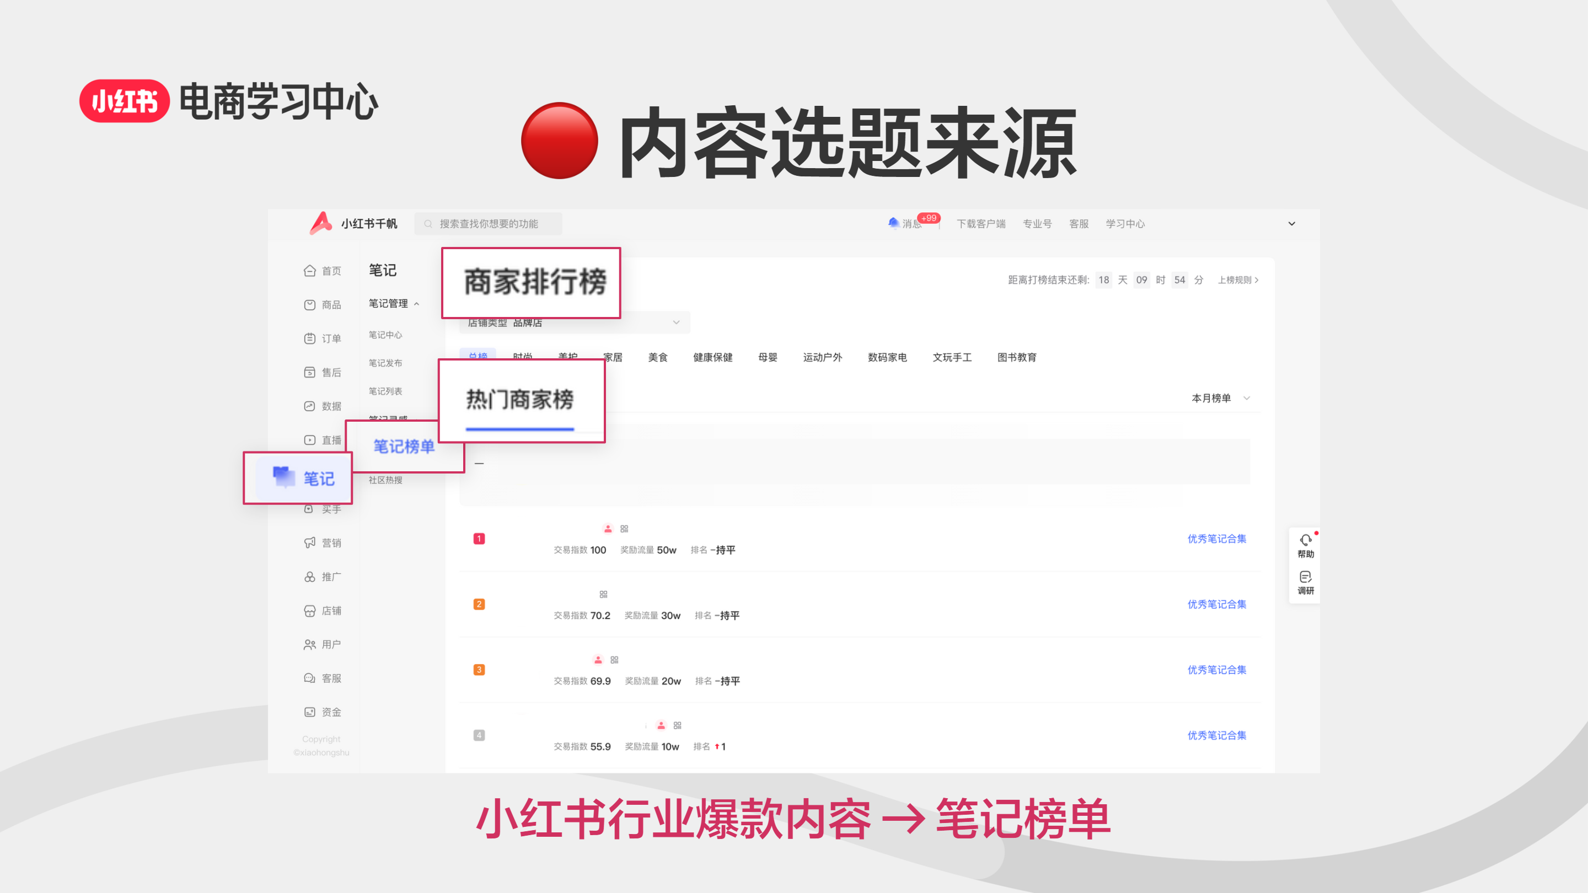Open 优秀笔记合集 for rank 4

point(1216,735)
